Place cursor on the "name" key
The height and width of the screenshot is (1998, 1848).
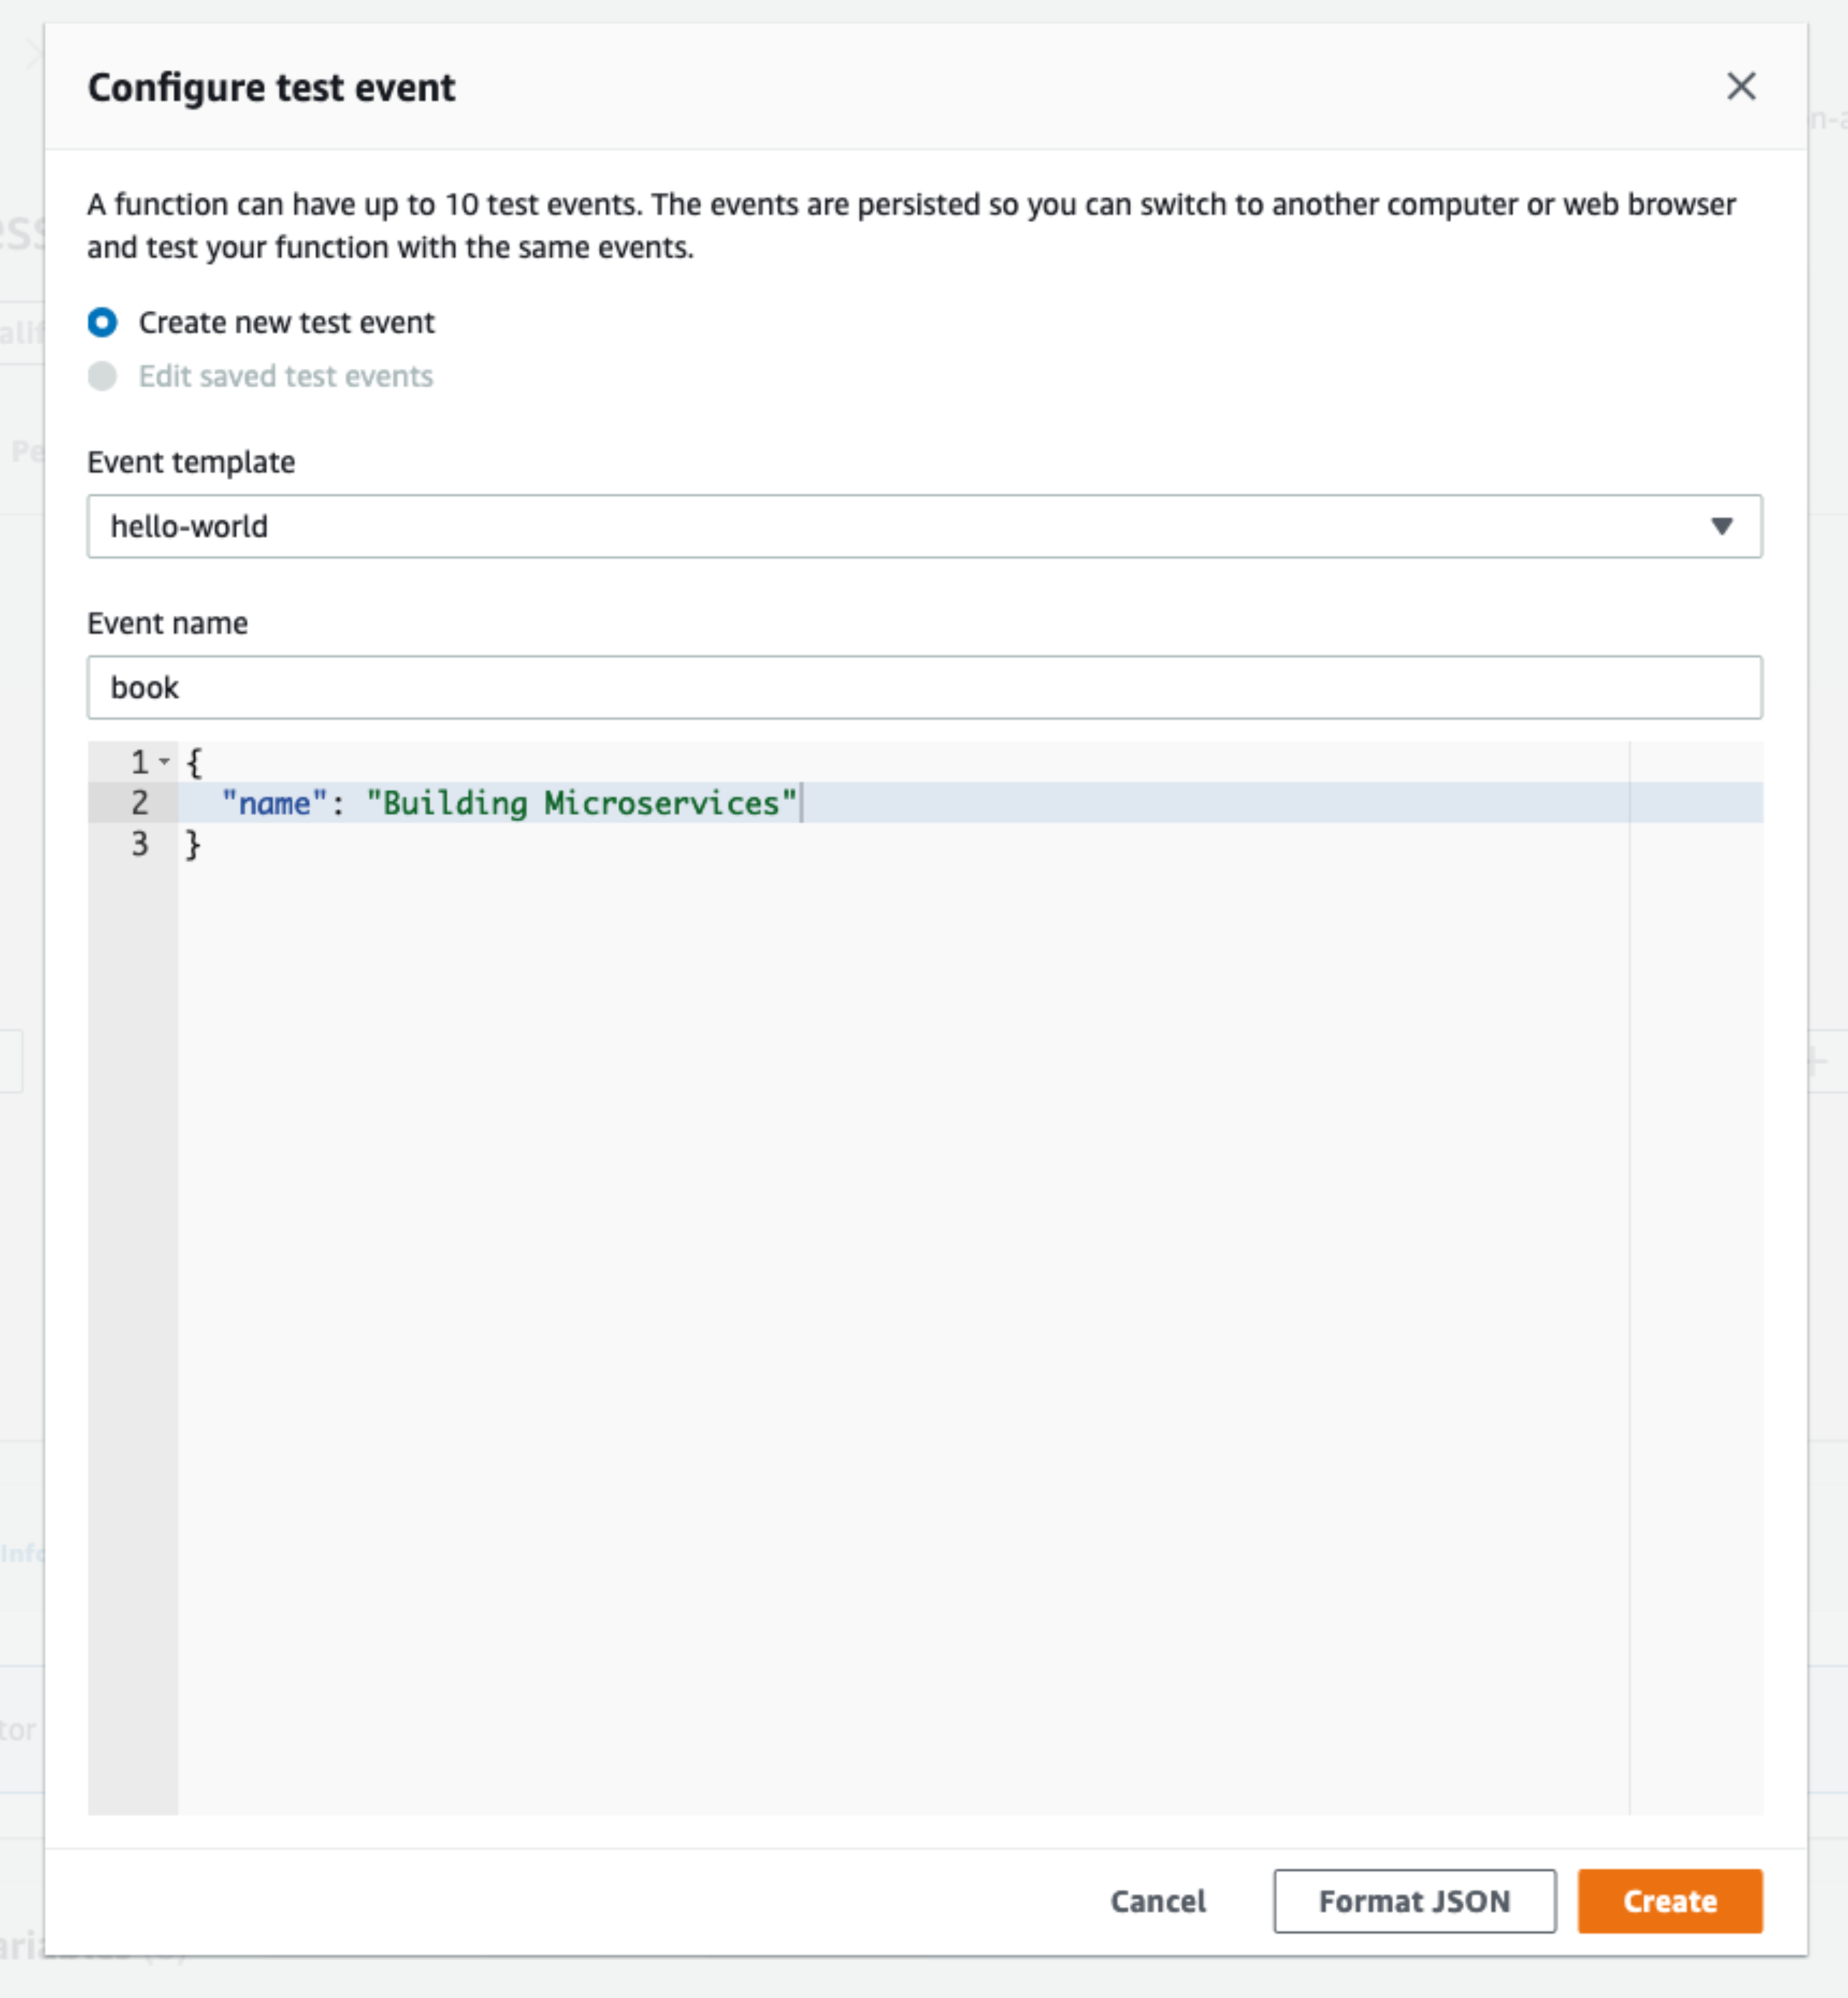(274, 802)
